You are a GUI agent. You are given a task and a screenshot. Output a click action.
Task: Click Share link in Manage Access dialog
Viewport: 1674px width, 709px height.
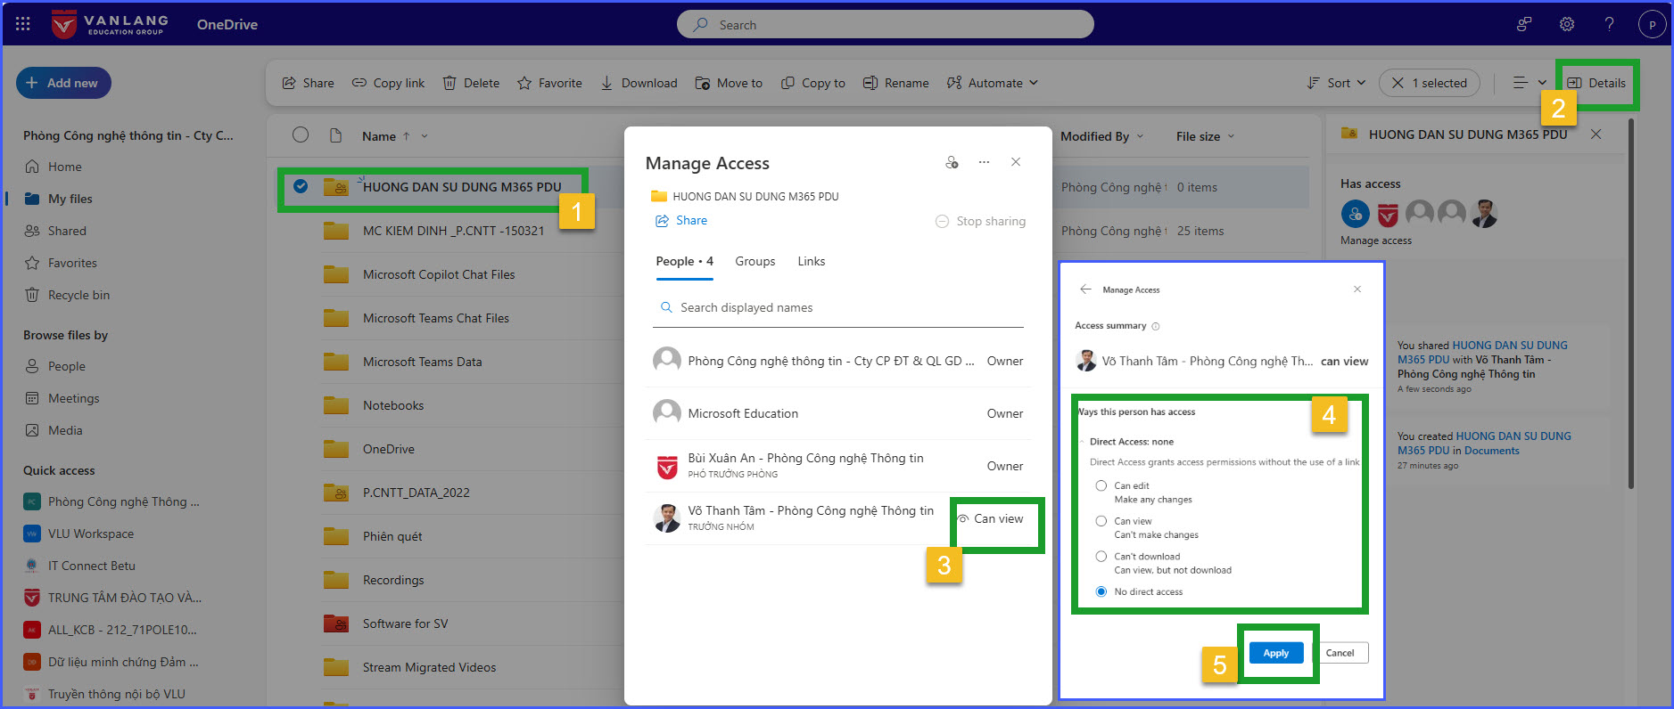coord(681,220)
